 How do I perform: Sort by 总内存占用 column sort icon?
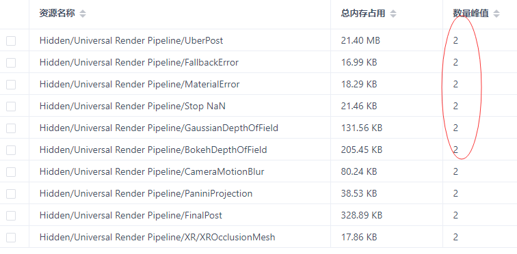pos(393,14)
